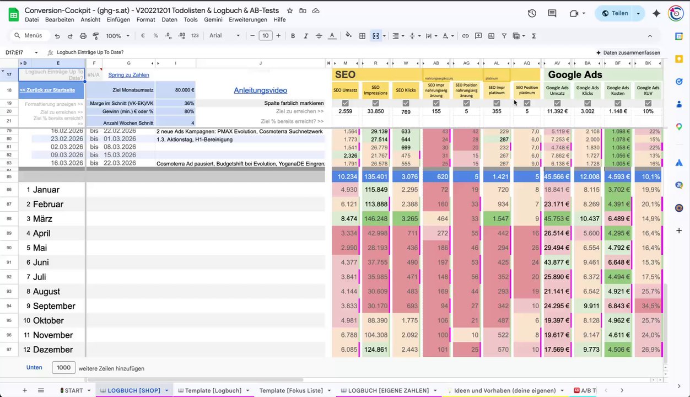Toggle bold formatting
This screenshot has height=397, width=690.
[x=293, y=36]
